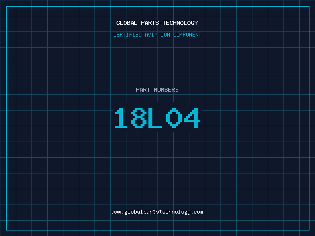The height and width of the screenshot is (236, 315).
Task: Click the www prefix of the URL
Action: (x=116, y=212)
